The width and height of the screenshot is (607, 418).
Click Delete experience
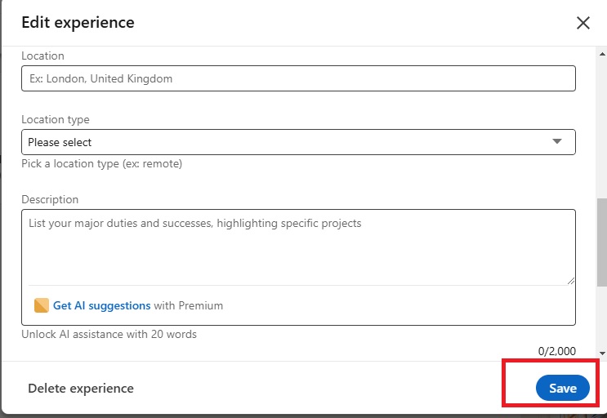81,389
